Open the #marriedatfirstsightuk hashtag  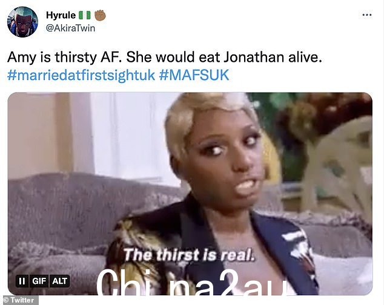81,75
